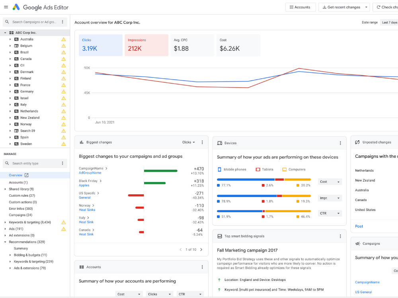Click the Accounts button in top bar

pyautogui.click(x=300, y=7)
